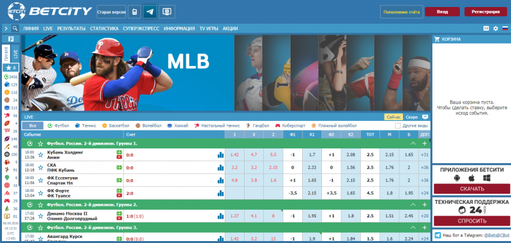Select odds 1.42 for Кубань Холдинг win
Image resolution: width=511 pixels, height=243 pixels.
pos(234,155)
